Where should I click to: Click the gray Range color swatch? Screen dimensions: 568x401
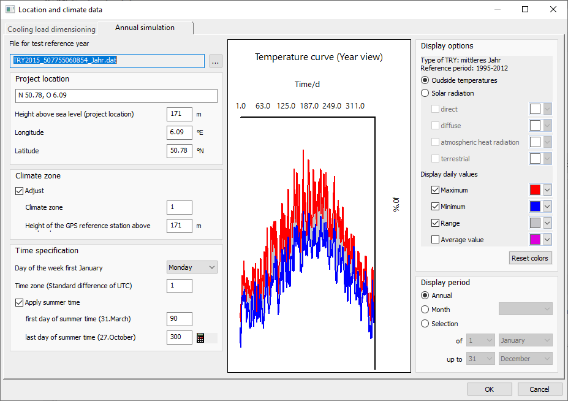(x=535, y=223)
